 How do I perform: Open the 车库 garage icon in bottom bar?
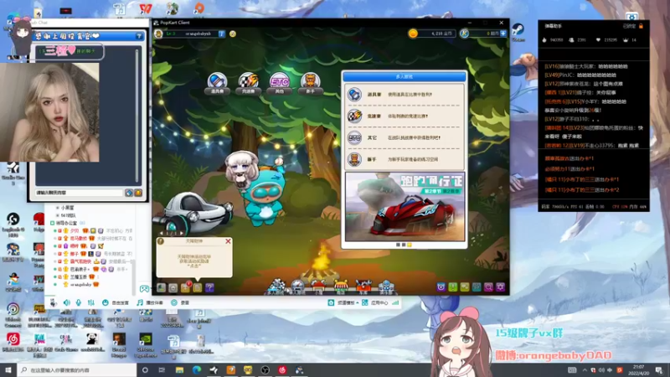[x=363, y=287]
